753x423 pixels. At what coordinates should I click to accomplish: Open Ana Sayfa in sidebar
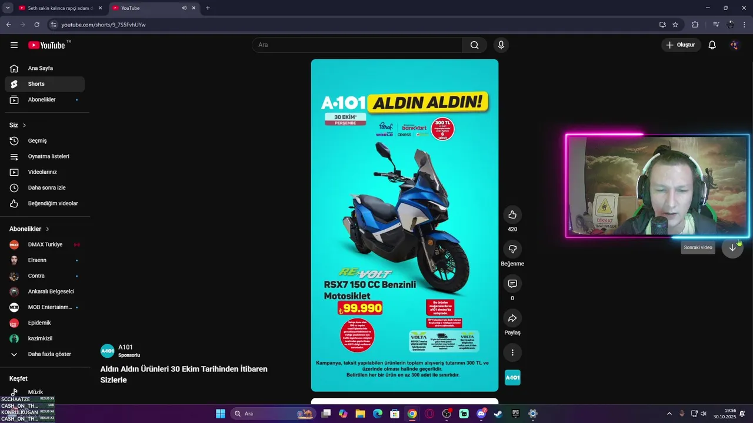45,68
